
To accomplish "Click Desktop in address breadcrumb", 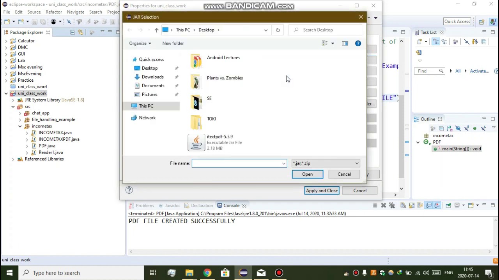I will coord(206,30).
